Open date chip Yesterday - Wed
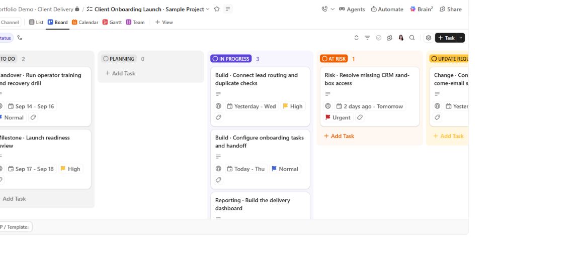The width and height of the screenshot is (585, 268). click(x=252, y=106)
